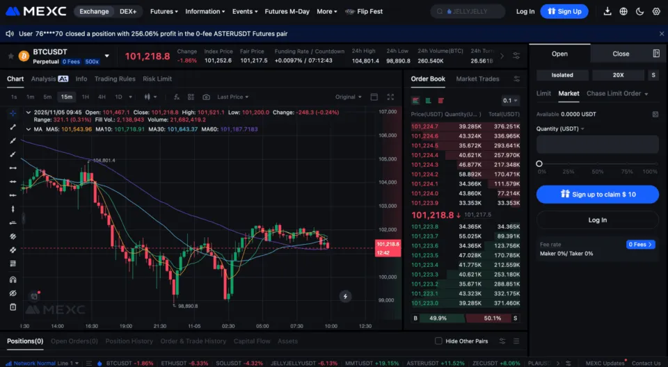Favorite BTCUSDT with the star icon
Viewport: 668px width, 367px height.
10,56
